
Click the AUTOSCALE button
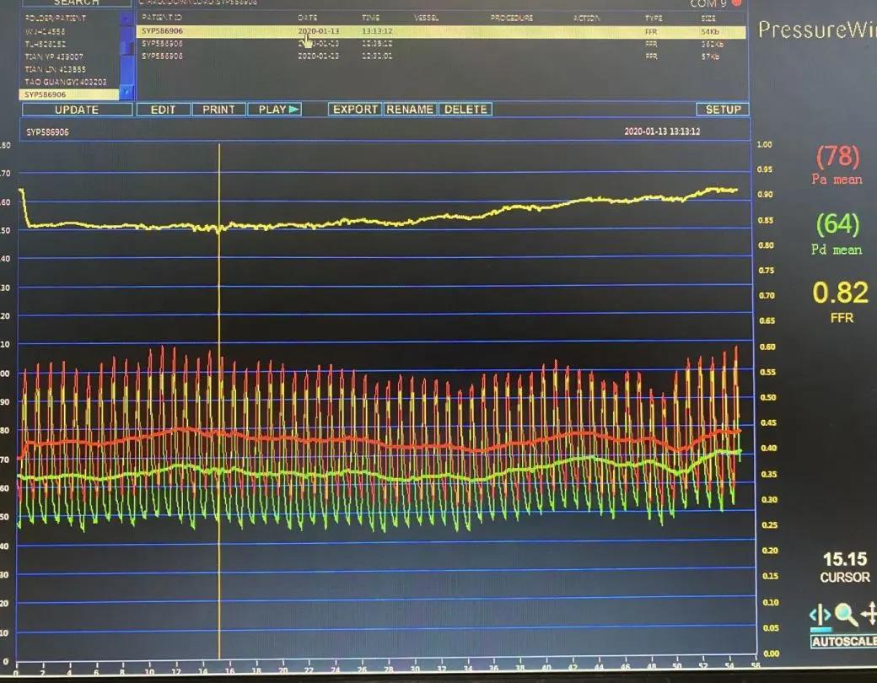843,642
